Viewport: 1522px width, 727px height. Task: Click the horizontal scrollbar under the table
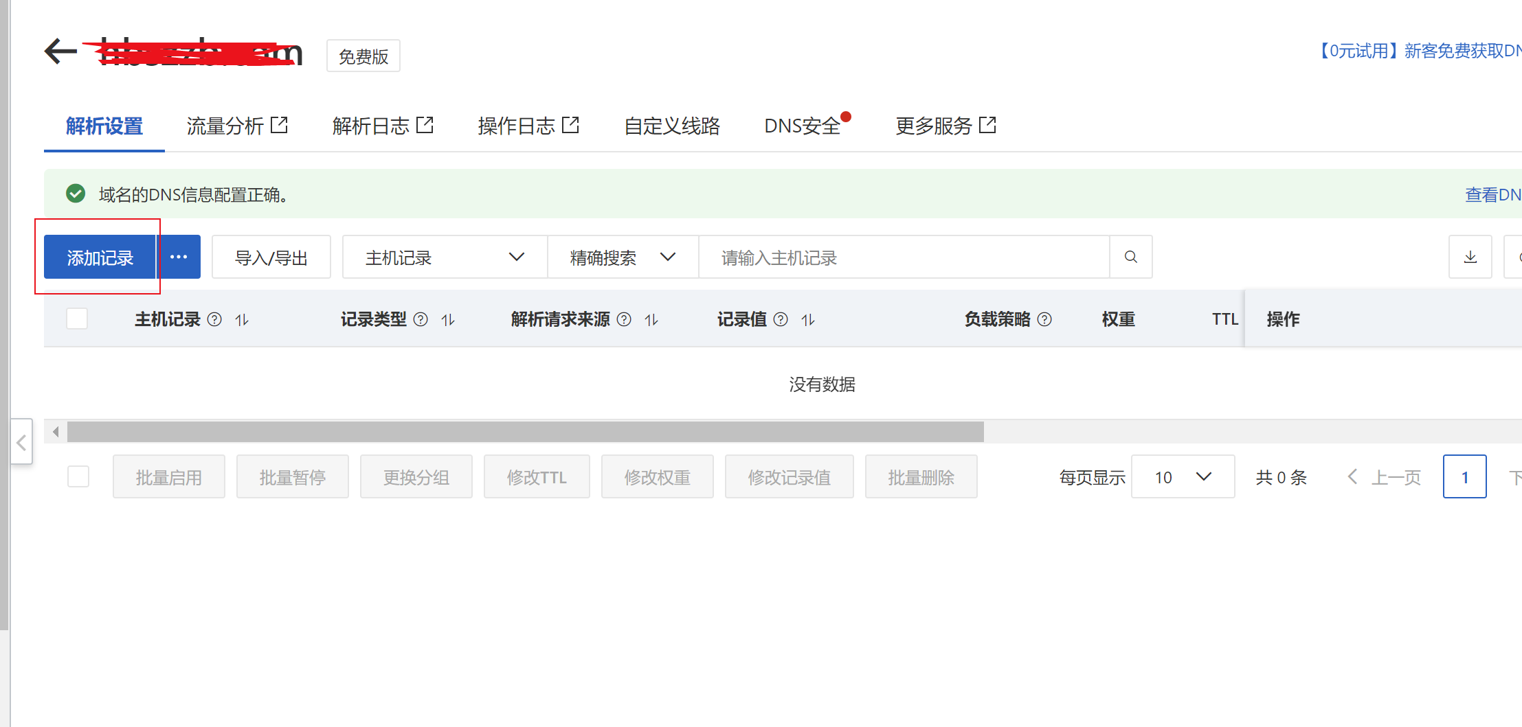(525, 432)
